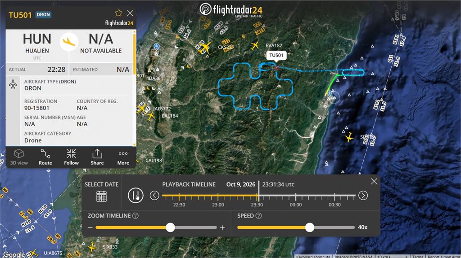Click the flightradar24 logo in panel header
461x258 pixels.
coord(119,23)
